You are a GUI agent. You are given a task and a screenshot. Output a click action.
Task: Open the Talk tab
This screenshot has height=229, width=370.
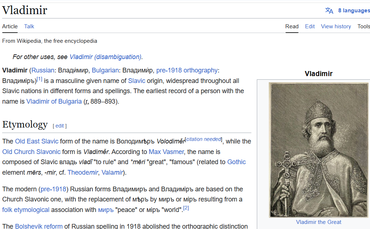pos(29,26)
